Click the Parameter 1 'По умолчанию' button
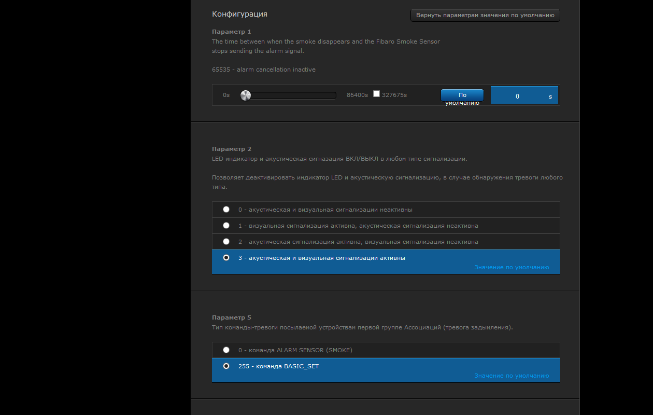 (x=462, y=95)
